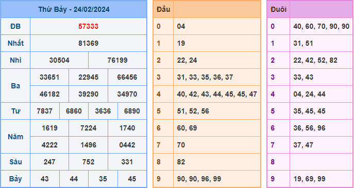Click the Sáu row label
The image size is (354, 188).
[x=15, y=162]
